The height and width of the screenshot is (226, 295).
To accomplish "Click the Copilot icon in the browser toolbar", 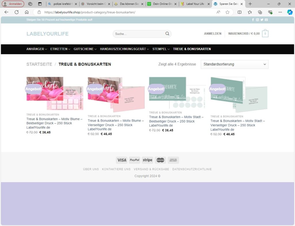I will coord(290,12).
